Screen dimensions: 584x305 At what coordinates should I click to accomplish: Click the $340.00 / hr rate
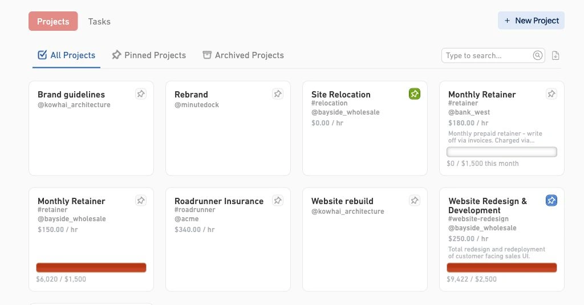point(194,229)
